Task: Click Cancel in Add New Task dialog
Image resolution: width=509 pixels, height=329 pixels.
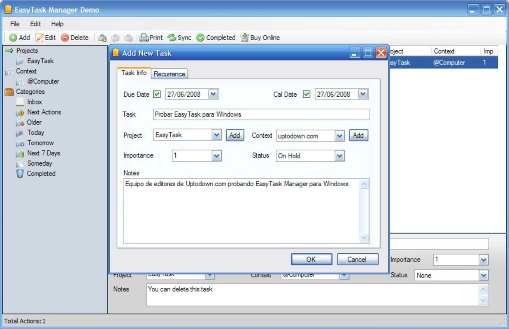Action: click(357, 259)
